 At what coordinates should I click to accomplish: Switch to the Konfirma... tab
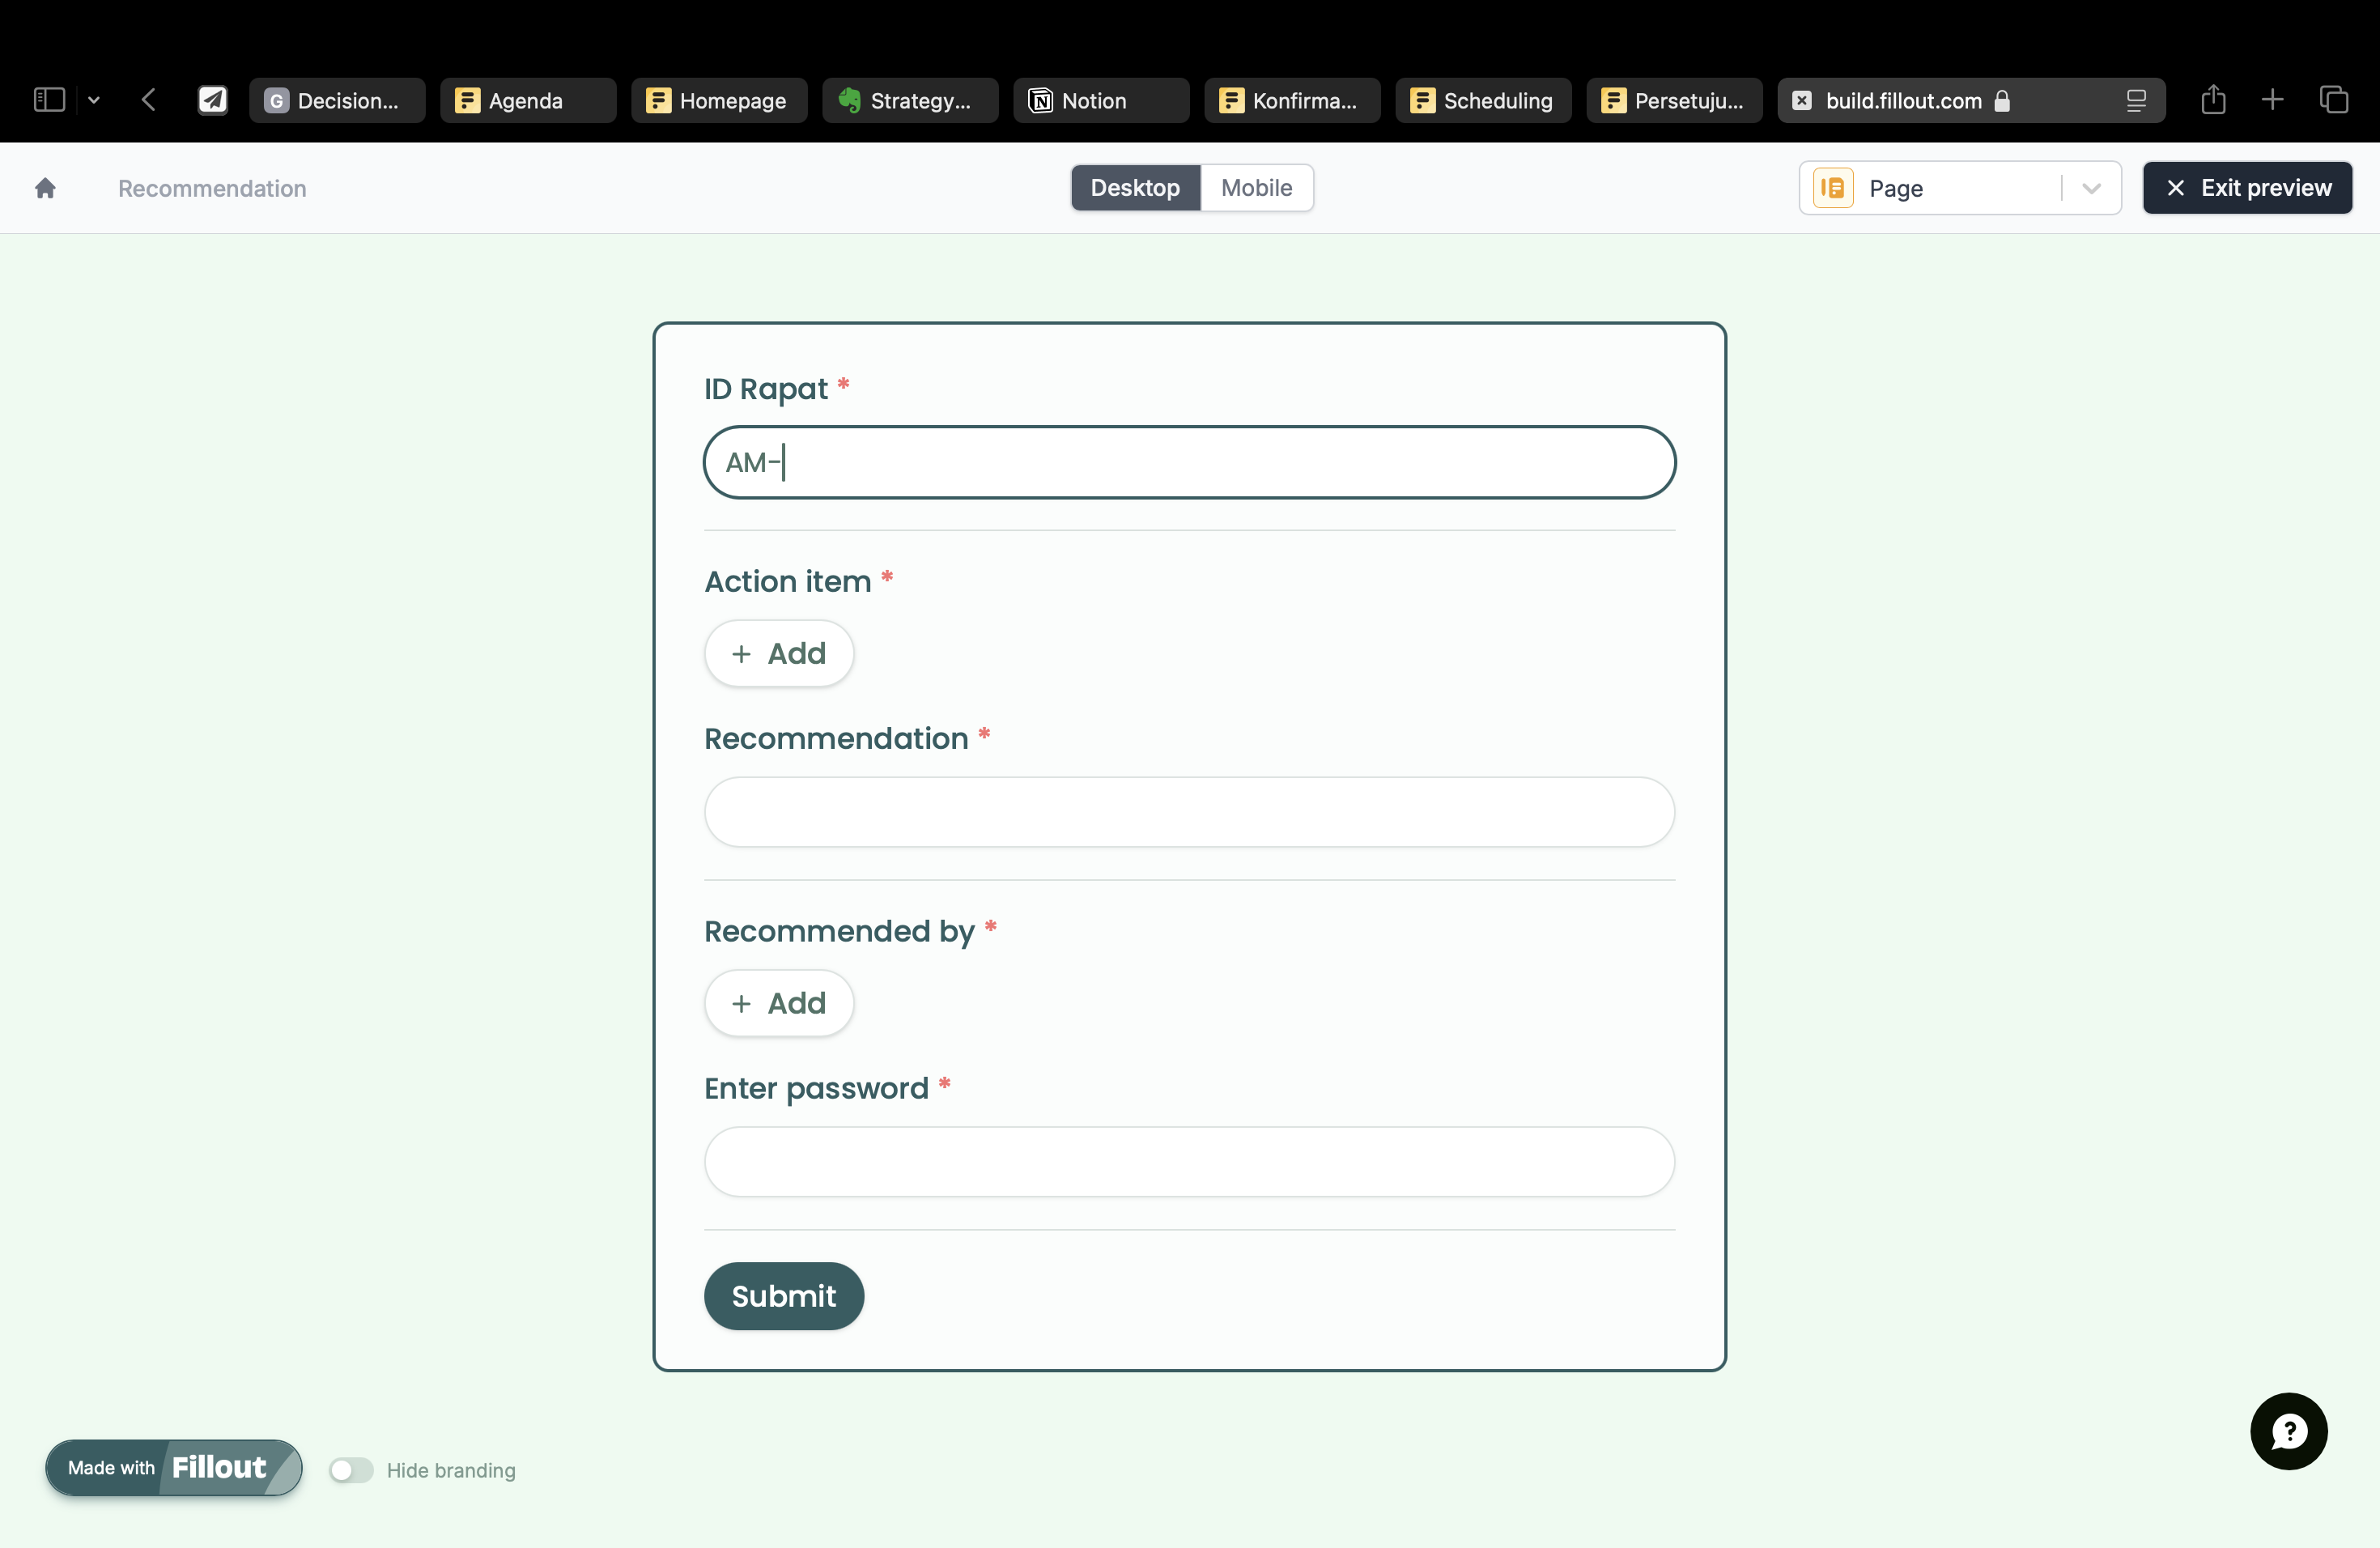(1292, 100)
